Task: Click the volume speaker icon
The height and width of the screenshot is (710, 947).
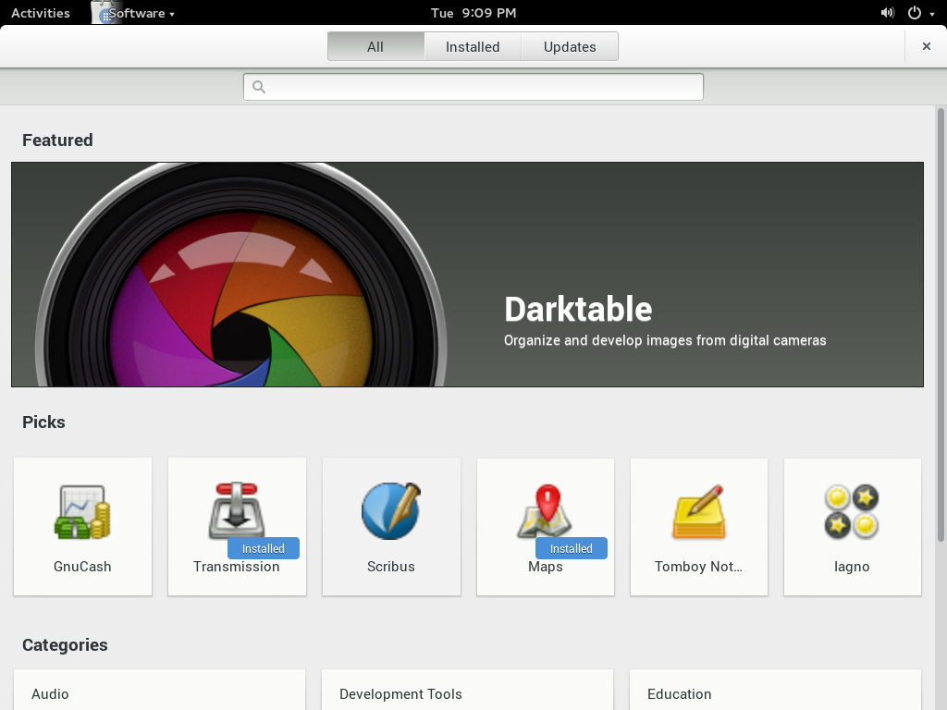Action: click(887, 13)
